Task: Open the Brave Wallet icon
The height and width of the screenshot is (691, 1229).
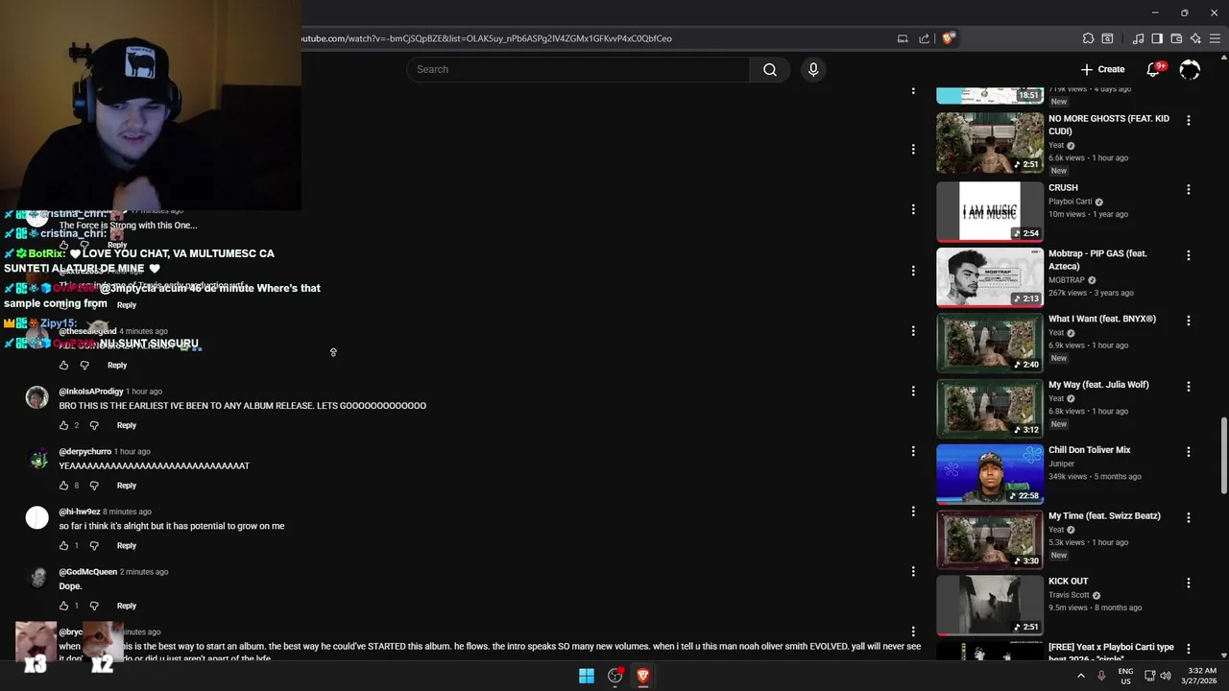Action: (x=1176, y=38)
